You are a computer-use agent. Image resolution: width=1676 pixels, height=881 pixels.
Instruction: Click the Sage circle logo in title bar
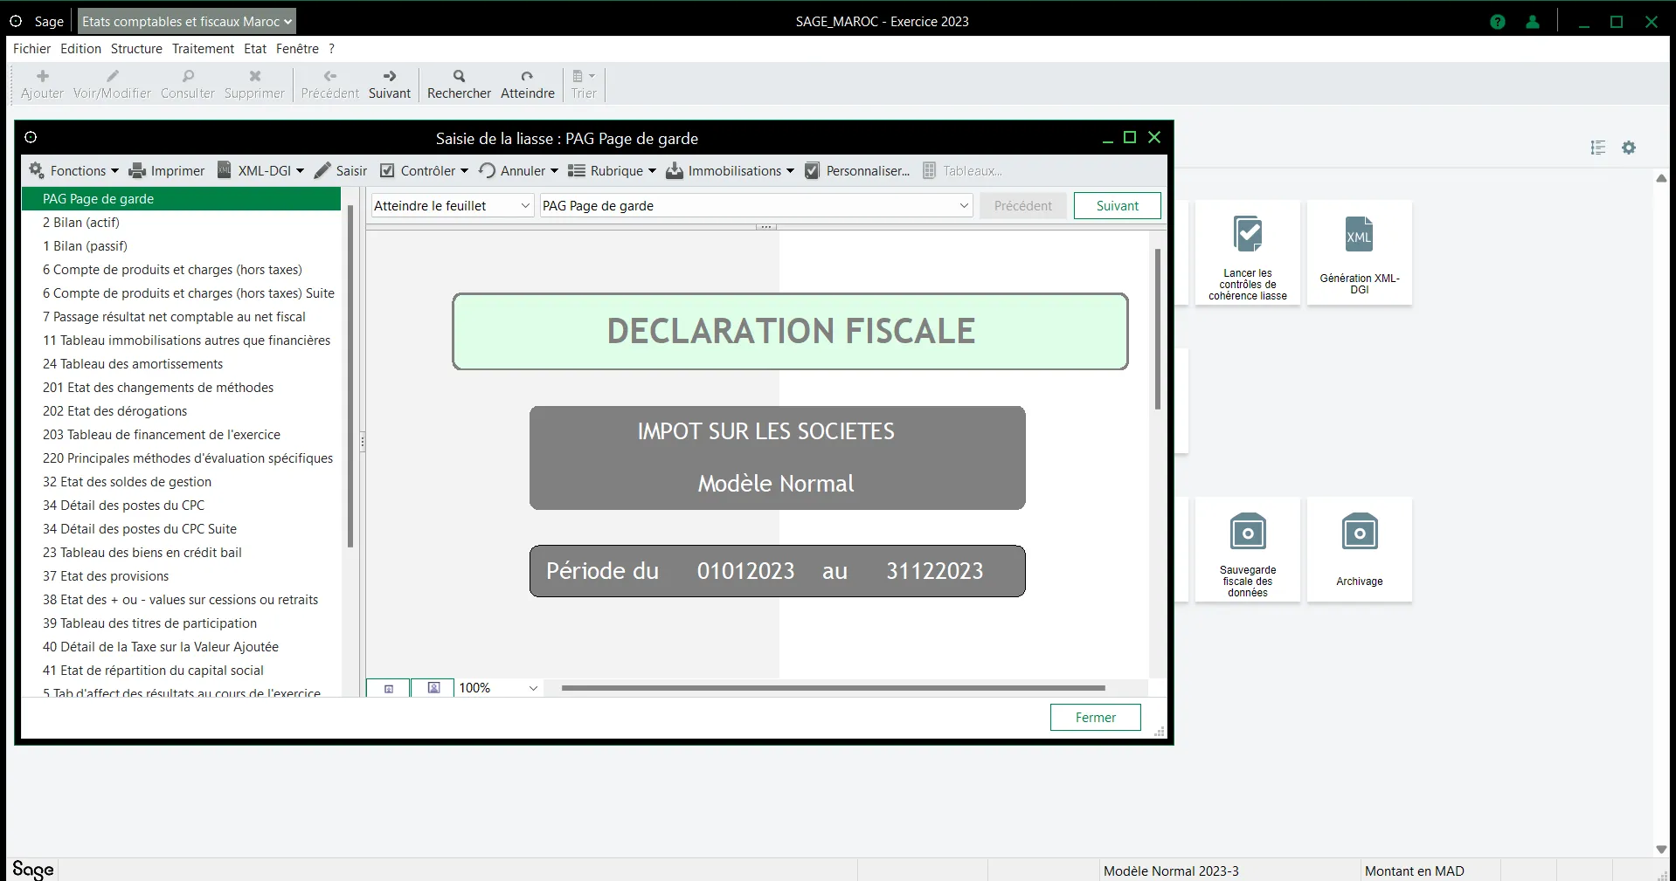tap(16, 21)
